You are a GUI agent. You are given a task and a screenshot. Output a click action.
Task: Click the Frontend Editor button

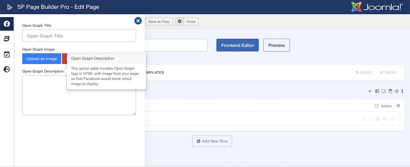tap(237, 45)
